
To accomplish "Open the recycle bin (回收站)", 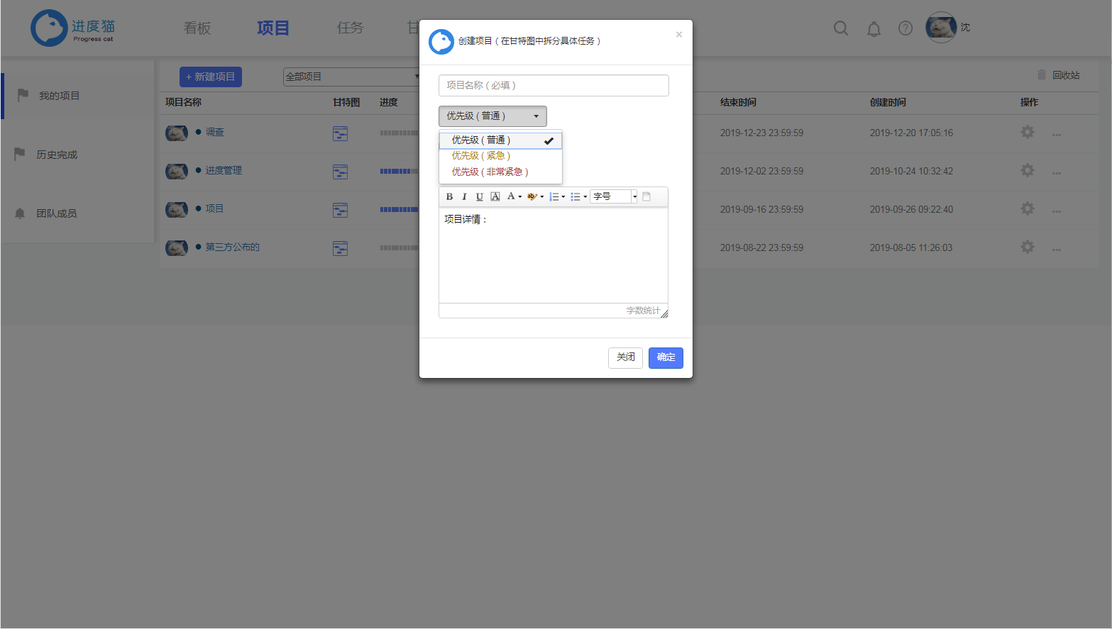I will tap(1058, 74).
